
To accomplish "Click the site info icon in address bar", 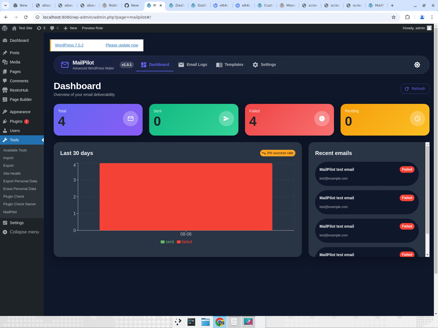I will click(x=38, y=17).
